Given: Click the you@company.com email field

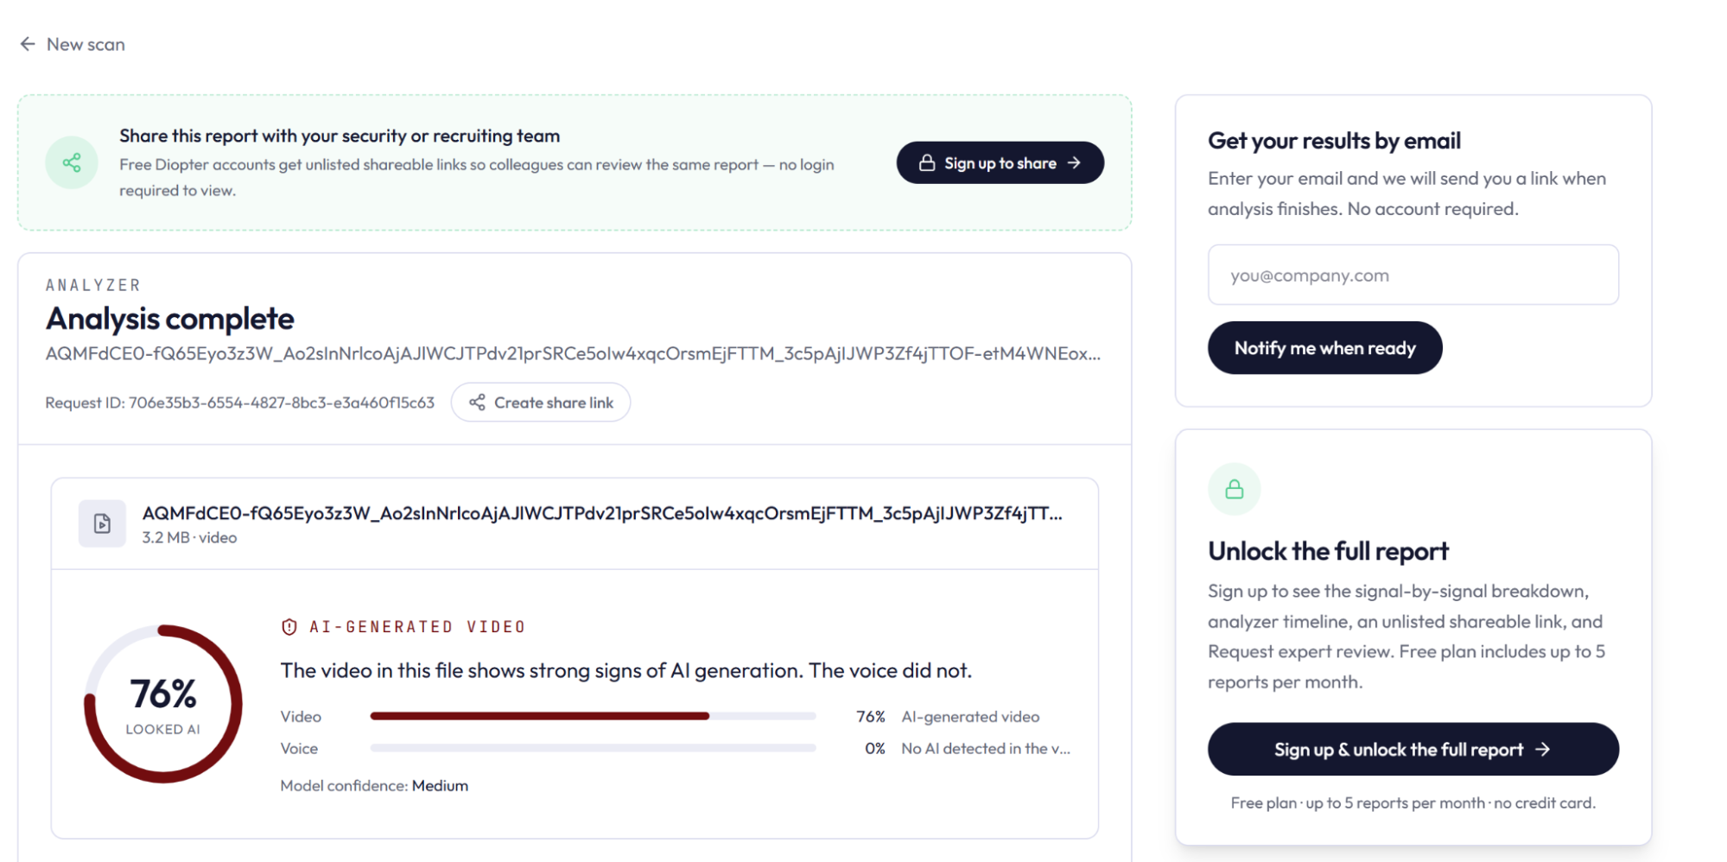Looking at the screenshot, I should click(1413, 275).
